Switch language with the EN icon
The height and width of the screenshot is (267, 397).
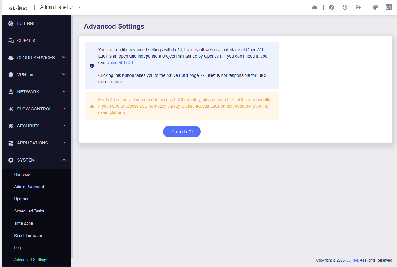point(389,7)
